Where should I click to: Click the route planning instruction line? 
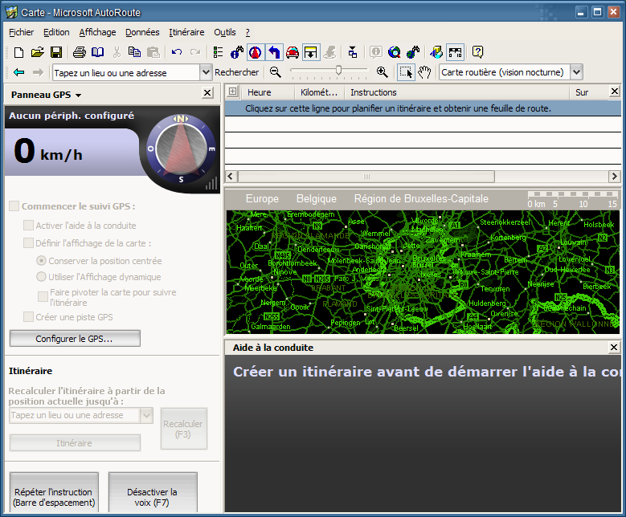398,108
